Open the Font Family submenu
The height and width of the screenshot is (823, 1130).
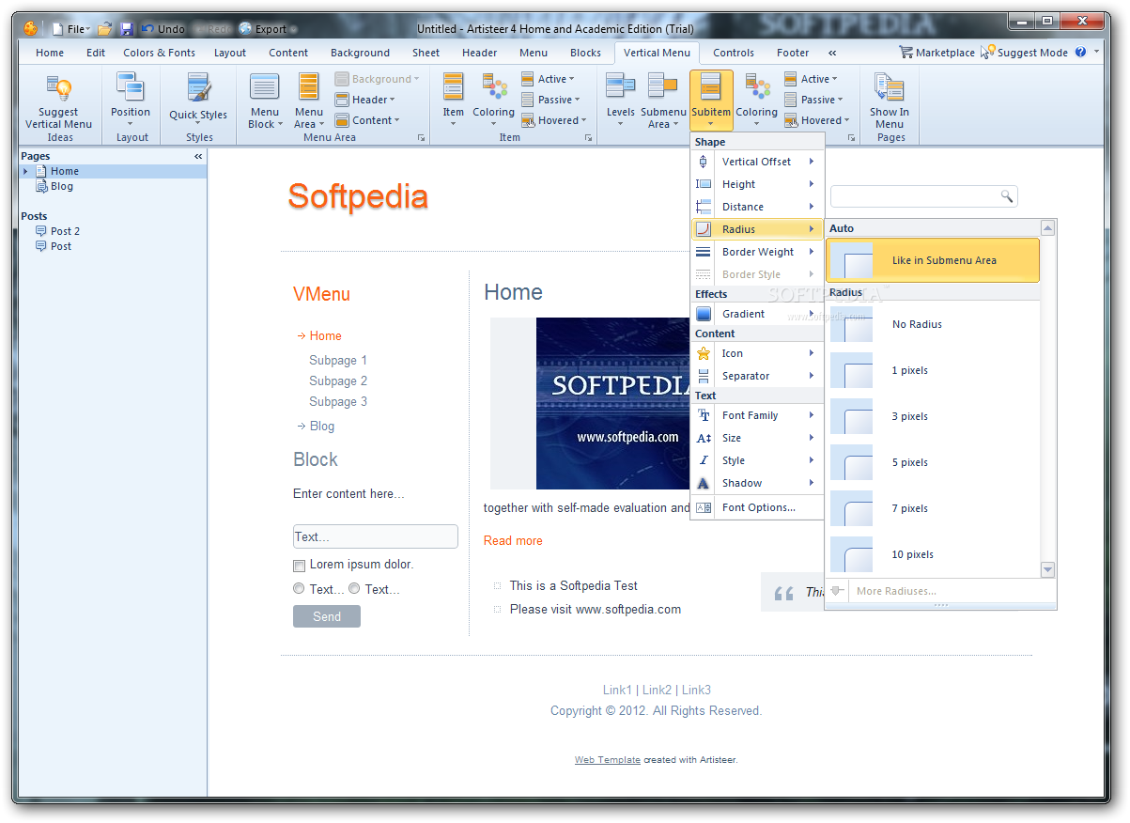coord(757,415)
